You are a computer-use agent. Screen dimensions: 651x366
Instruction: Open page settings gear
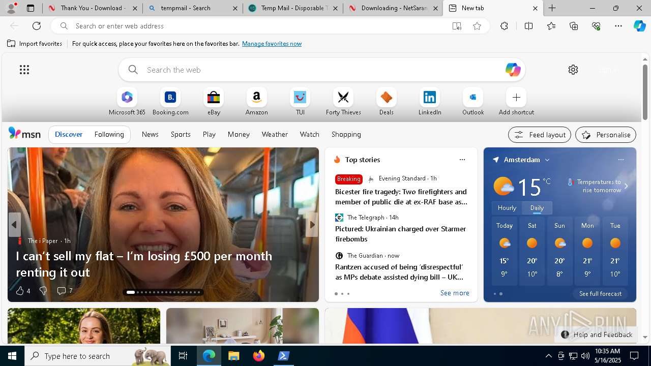pyautogui.click(x=573, y=70)
